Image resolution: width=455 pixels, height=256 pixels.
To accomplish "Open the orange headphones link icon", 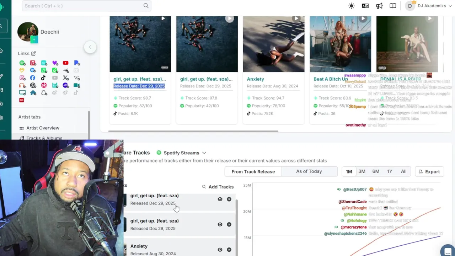I will (22, 85).
